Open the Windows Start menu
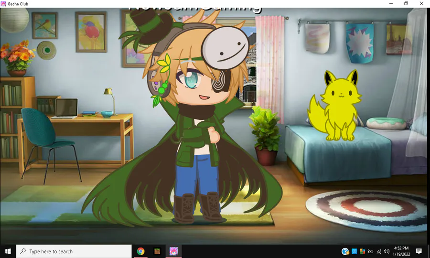430x258 pixels. (8, 251)
